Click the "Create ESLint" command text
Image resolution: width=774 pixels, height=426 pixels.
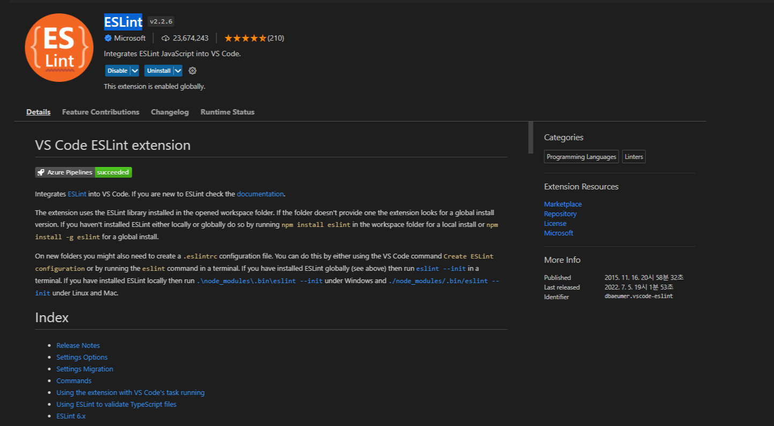(x=469, y=256)
